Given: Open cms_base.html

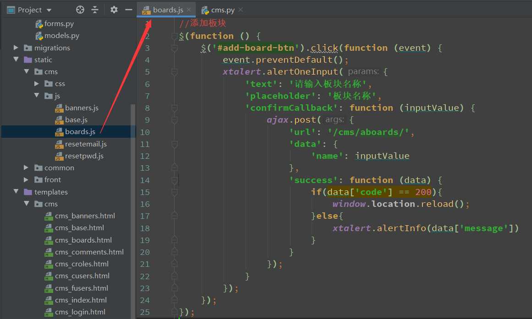Looking at the screenshot, I should pos(79,228).
